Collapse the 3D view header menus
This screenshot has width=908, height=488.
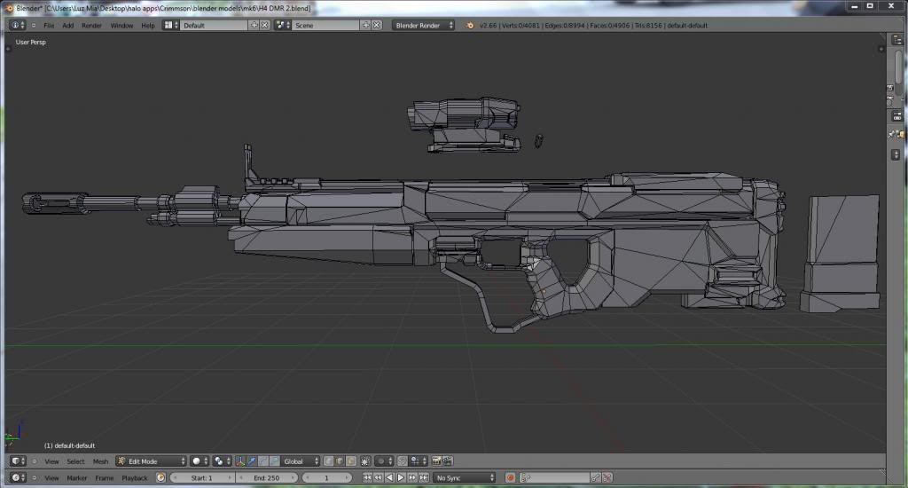(x=35, y=461)
